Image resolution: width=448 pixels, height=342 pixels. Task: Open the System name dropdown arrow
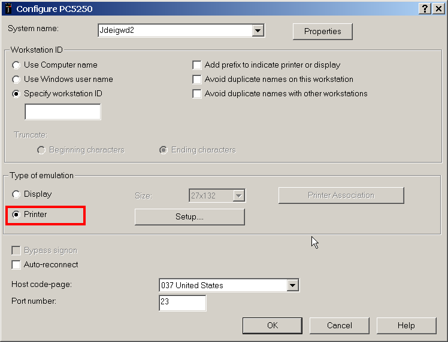pos(258,30)
